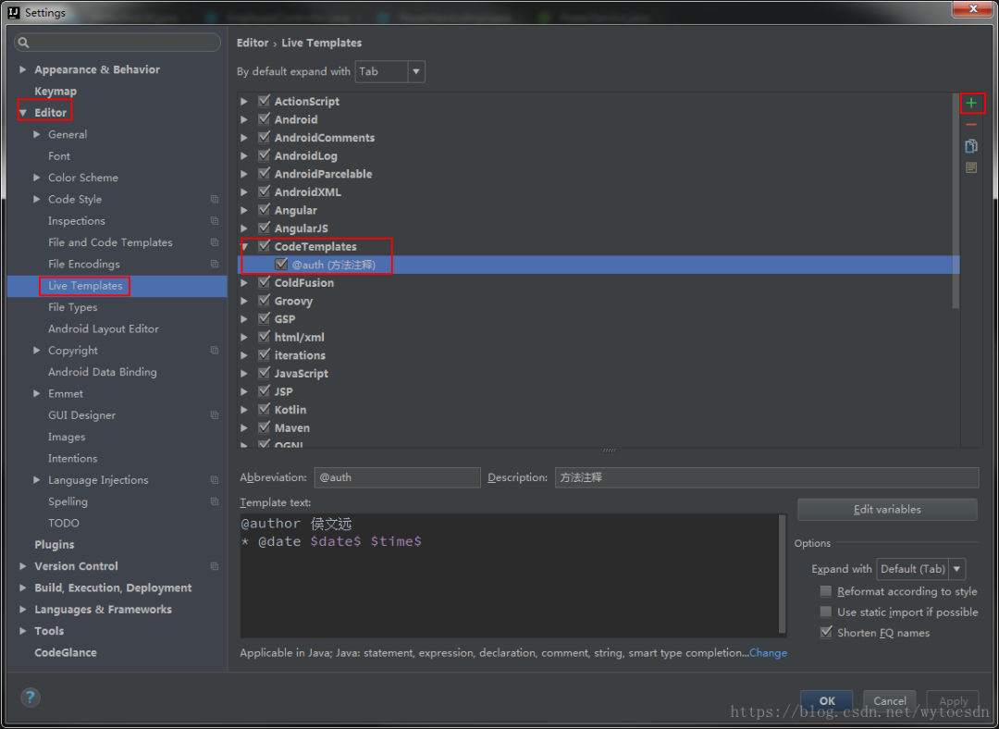This screenshot has width=999, height=729.
Task: Expand the Kotlin template group
Action: pyautogui.click(x=244, y=410)
